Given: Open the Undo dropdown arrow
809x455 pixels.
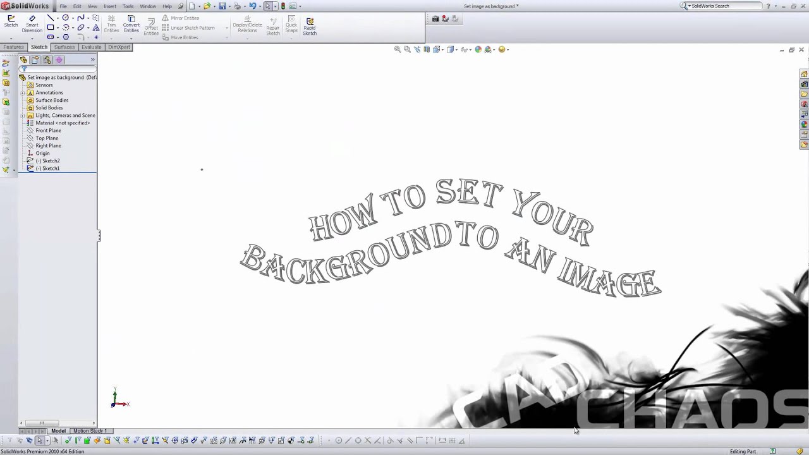Looking at the screenshot, I should (260, 6).
